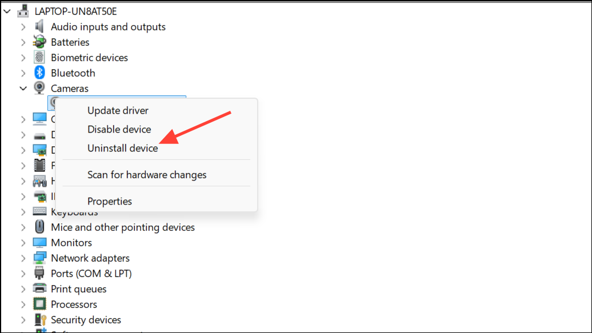Screen dimensions: 592x333
Task: Select Uninstall device
Action: (x=122, y=147)
